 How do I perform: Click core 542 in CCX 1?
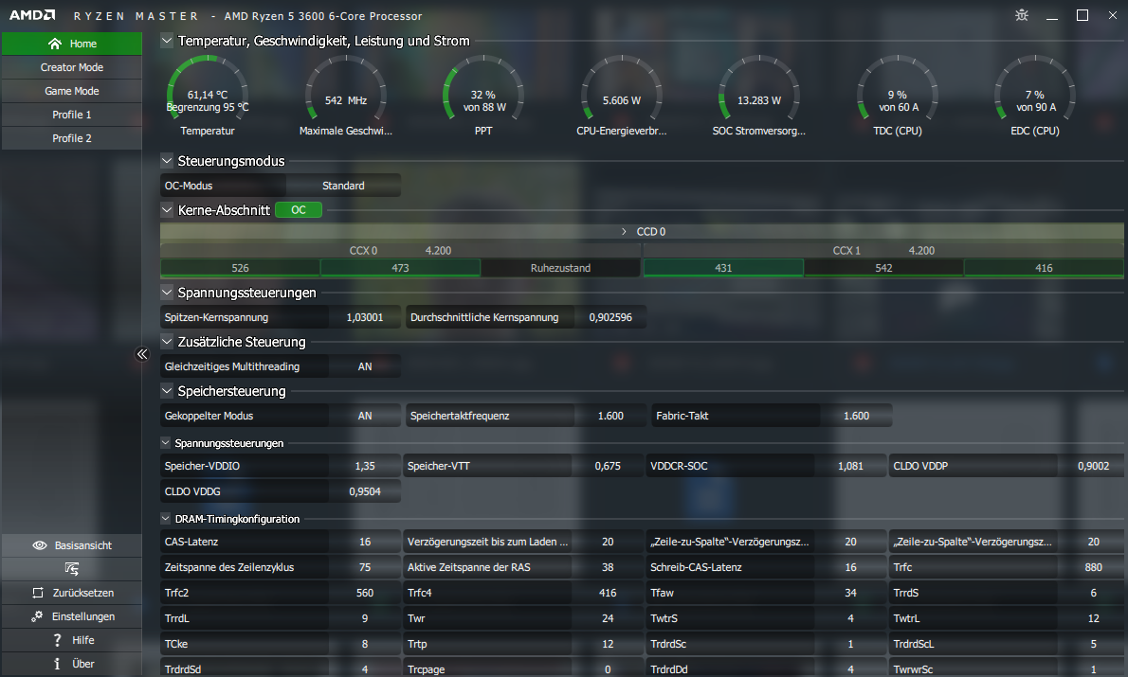(x=883, y=268)
